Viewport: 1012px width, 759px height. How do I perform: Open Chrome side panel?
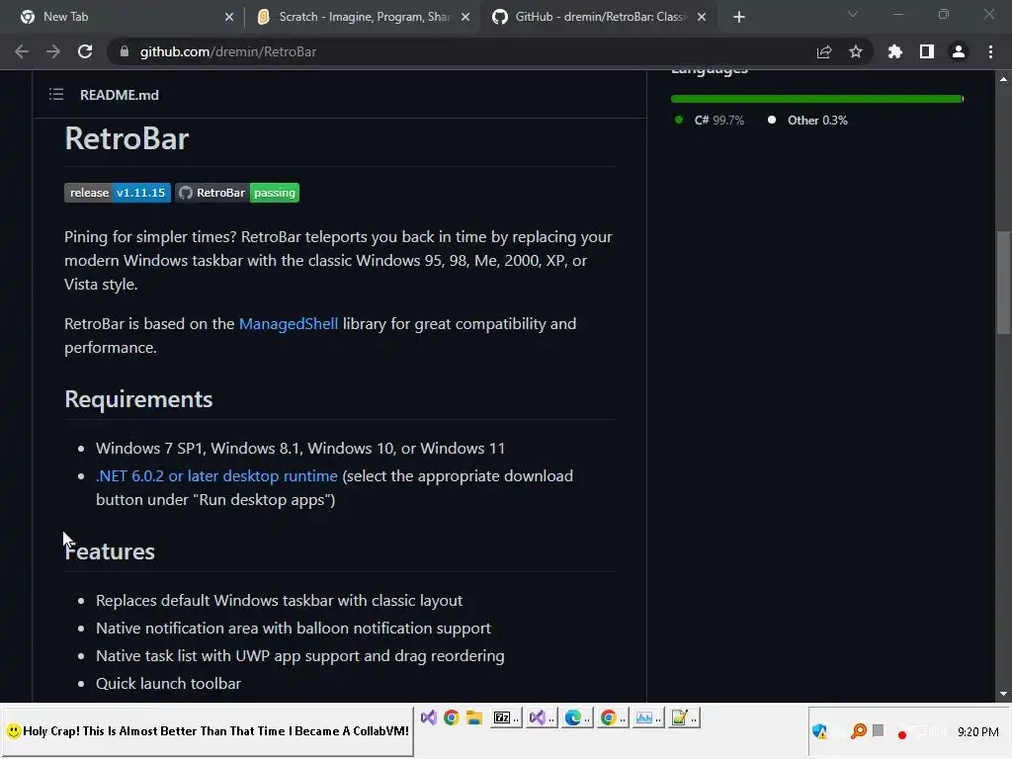coord(927,51)
